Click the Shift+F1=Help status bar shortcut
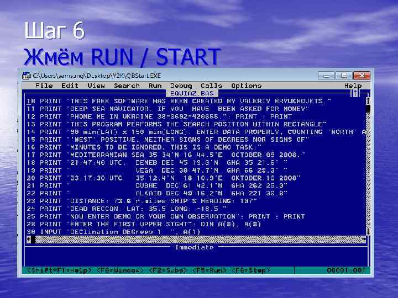Screen dimensions: 398x298 (x=59, y=270)
